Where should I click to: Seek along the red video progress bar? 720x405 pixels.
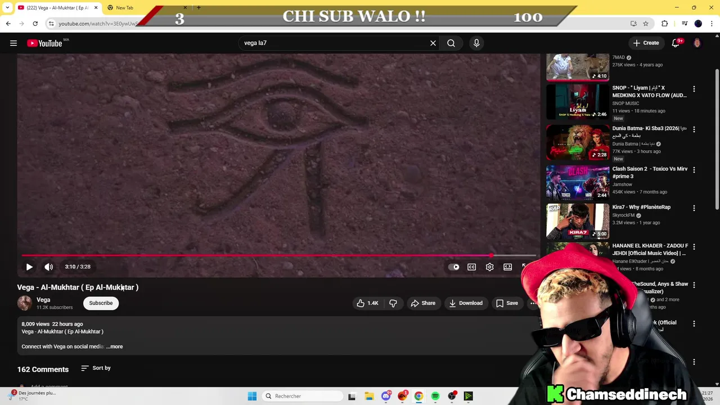coord(278,255)
